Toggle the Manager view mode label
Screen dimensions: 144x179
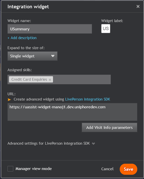[33, 169]
